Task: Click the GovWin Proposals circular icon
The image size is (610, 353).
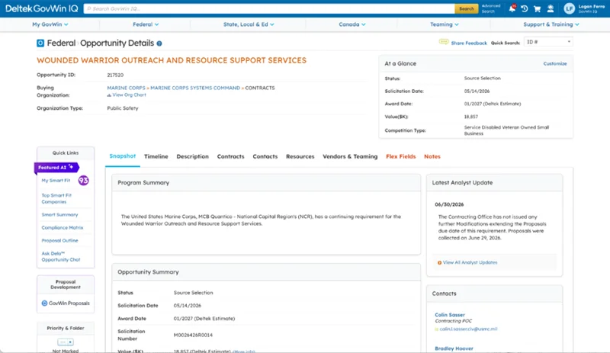Action: click(x=44, y=303)
